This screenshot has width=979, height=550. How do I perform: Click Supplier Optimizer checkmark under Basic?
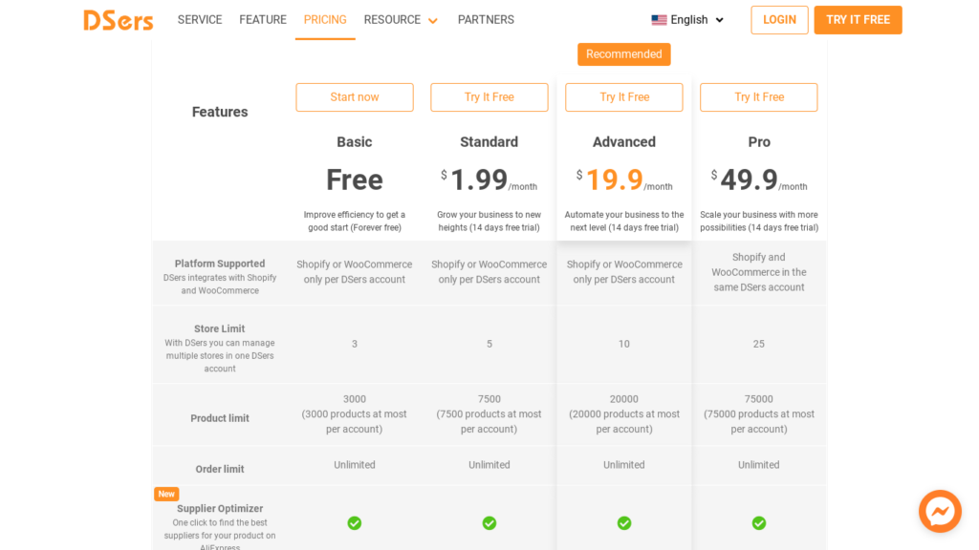(354, 523)
